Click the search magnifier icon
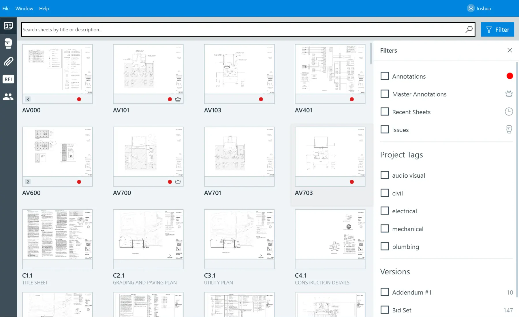Screen dimensions: 519x317 pos(469,29)
